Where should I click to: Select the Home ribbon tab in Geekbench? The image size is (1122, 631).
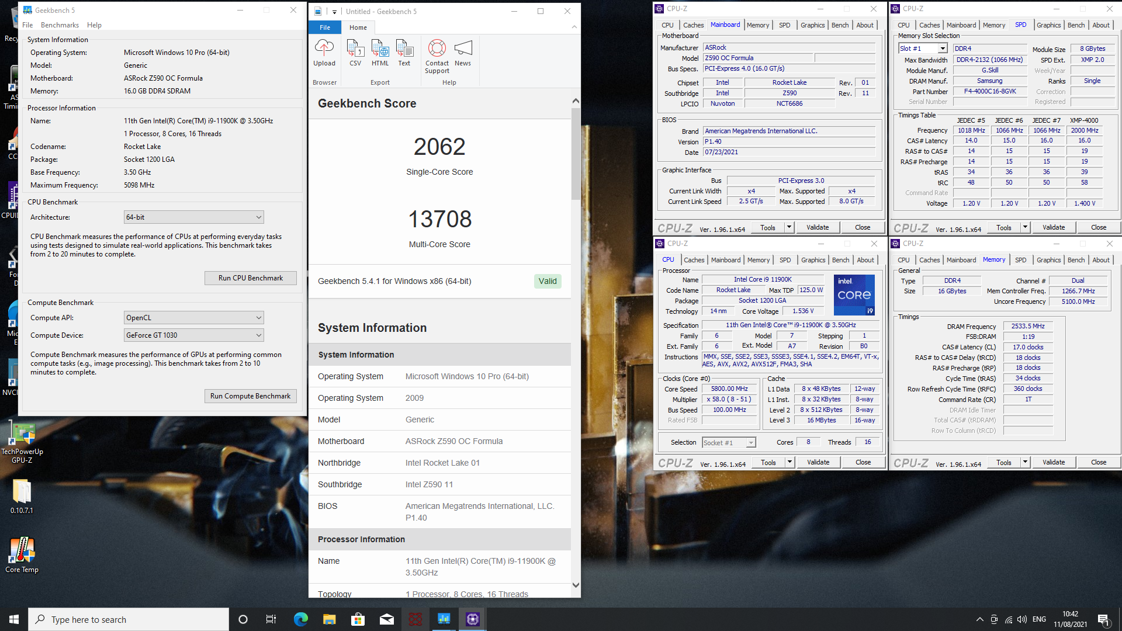pyautogui.click(x=358, y=27)
